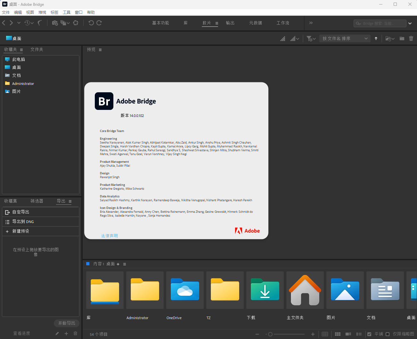Click the 开始导出 button
The image size is (417, 339).
(67, 323)
